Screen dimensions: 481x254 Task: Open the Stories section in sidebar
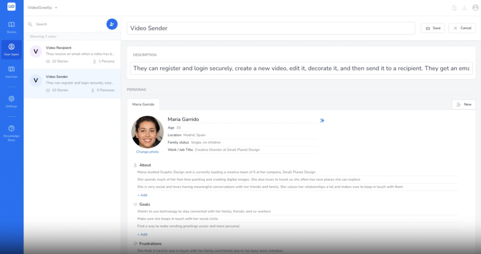[x=11, y=27]
